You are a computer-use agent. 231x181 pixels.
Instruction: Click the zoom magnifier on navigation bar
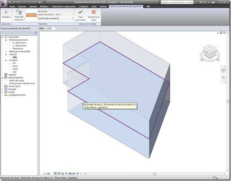pos(223,77)
